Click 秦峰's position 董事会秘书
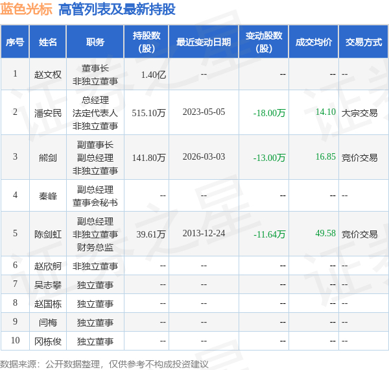 [95, 203]
